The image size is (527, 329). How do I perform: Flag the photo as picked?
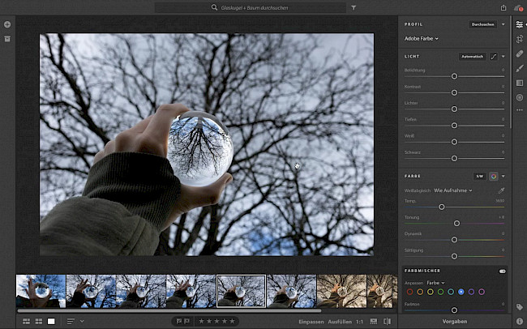pyautogui.click(x=179, y=322)
